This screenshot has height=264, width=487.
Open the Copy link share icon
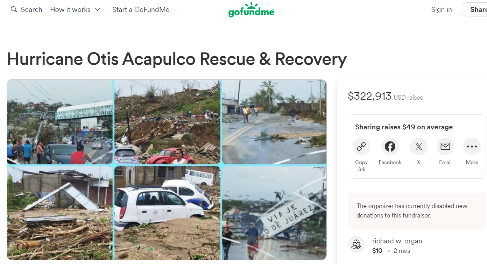click(x=361, y=147)
